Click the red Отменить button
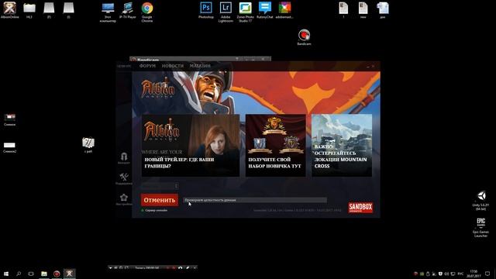Screen dimensions: 496x279 pyautogui.click(x=160, y=200)
